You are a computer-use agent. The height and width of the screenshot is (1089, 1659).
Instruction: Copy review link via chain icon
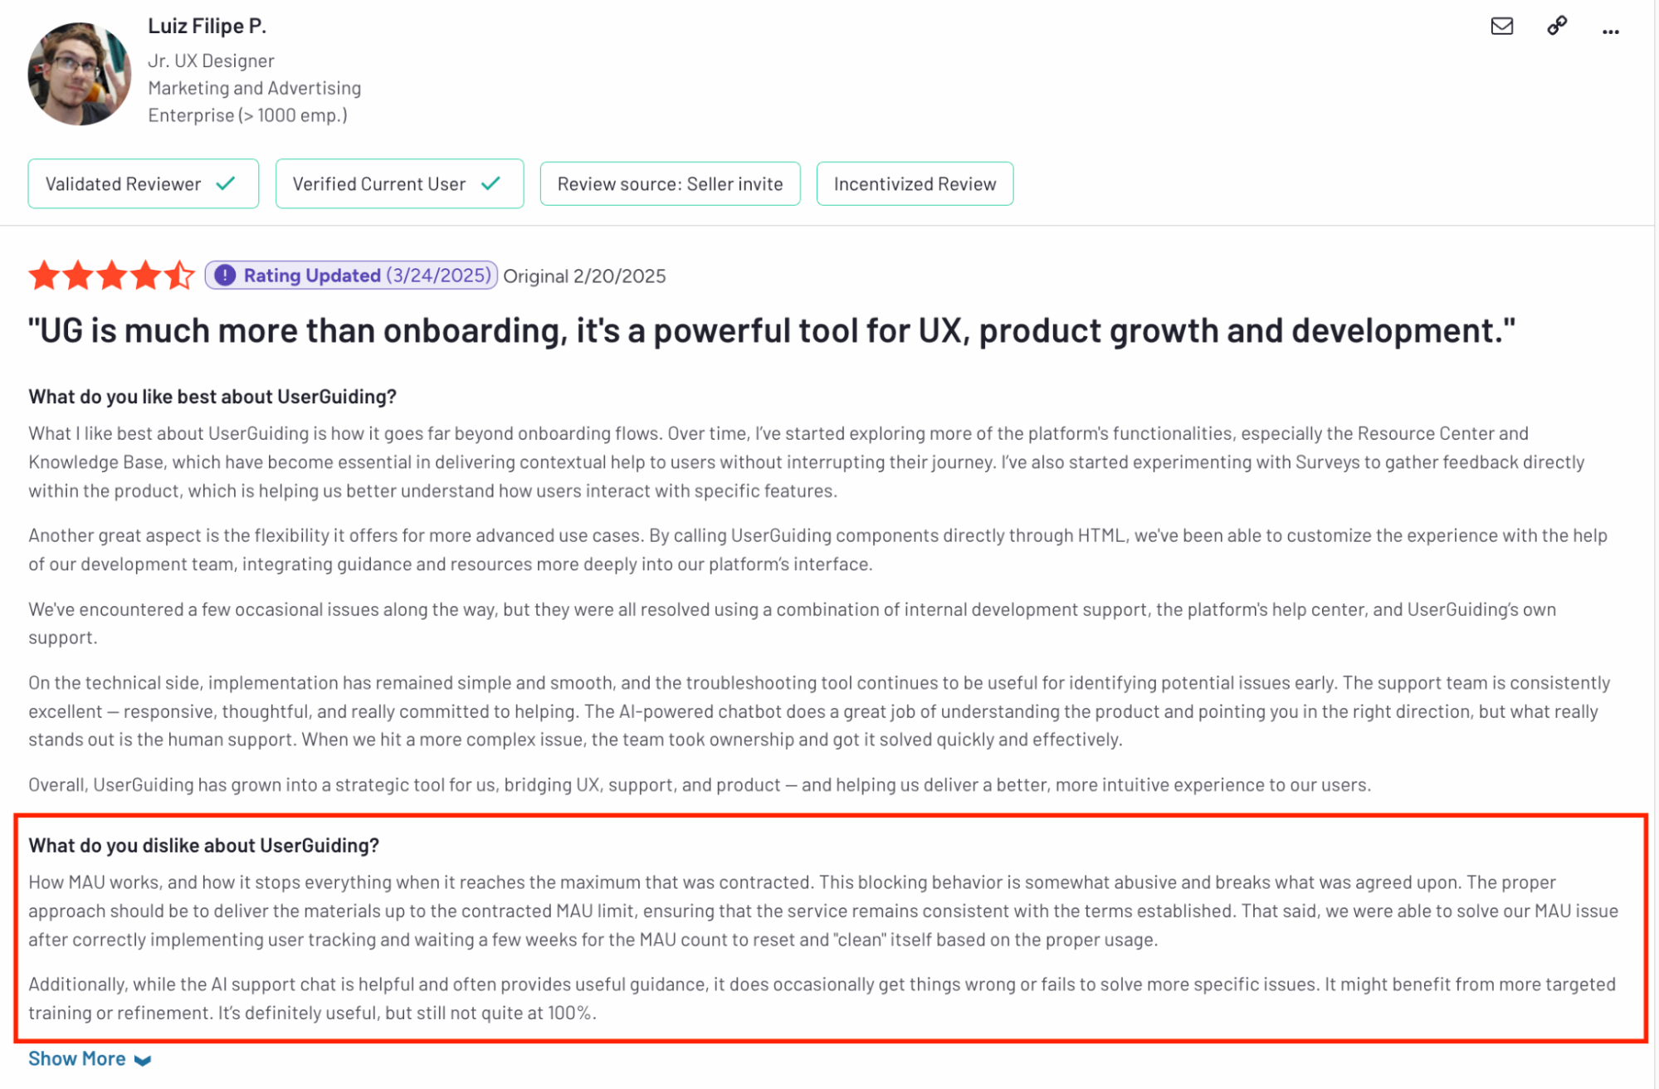pos(1557,26)
